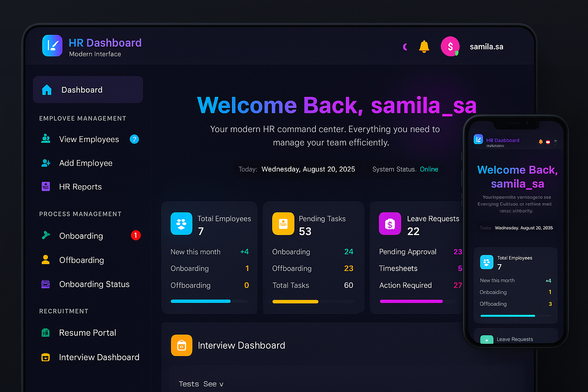Click the Offboarding person icon
The height and width of the screenshot is (392, 588).
[x=46, y=260]
